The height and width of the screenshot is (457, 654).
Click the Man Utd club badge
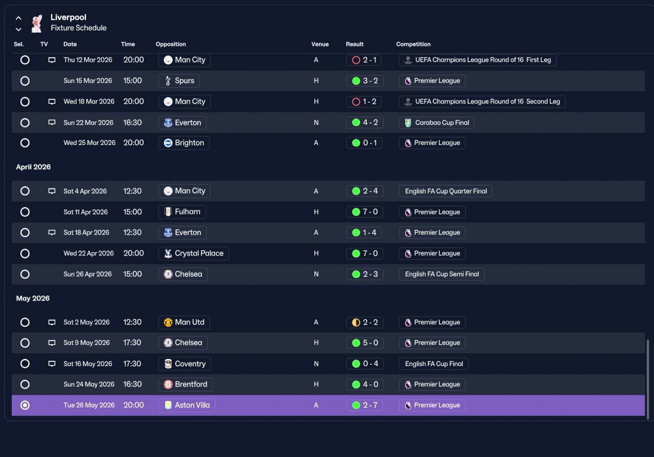coord(168,322)
